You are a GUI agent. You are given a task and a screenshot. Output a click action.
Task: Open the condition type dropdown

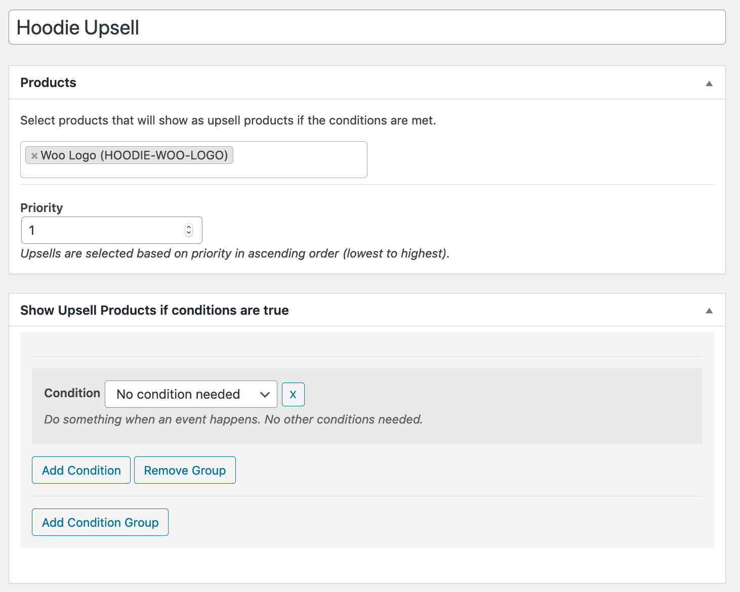[x=190, y=394]
